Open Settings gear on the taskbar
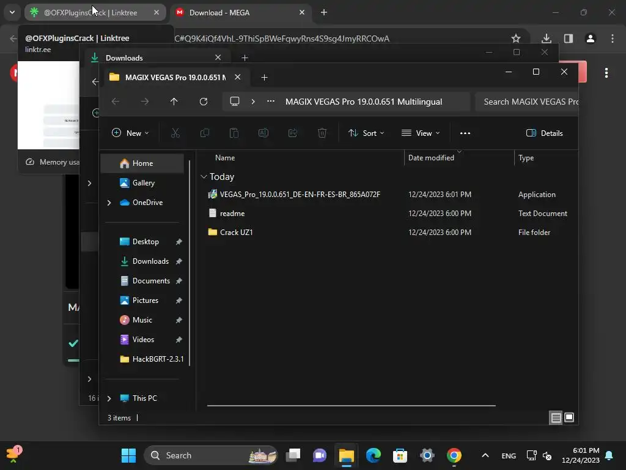 click(x=427, y=455)
